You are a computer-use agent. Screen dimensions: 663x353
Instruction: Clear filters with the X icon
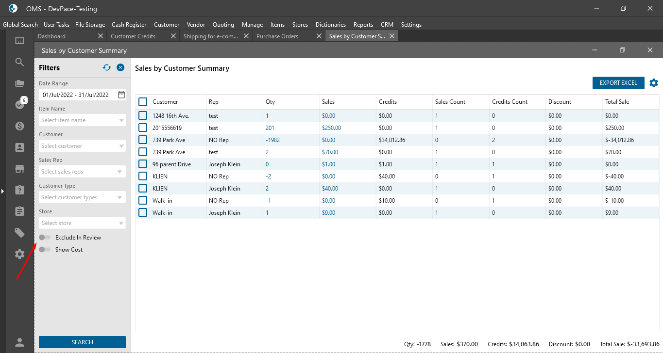120,68
